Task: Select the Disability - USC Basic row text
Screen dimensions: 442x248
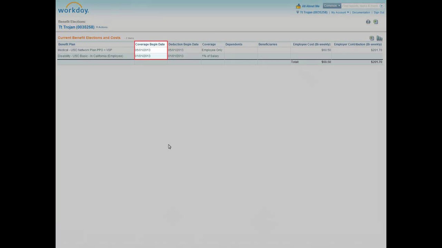Action: 90,56
